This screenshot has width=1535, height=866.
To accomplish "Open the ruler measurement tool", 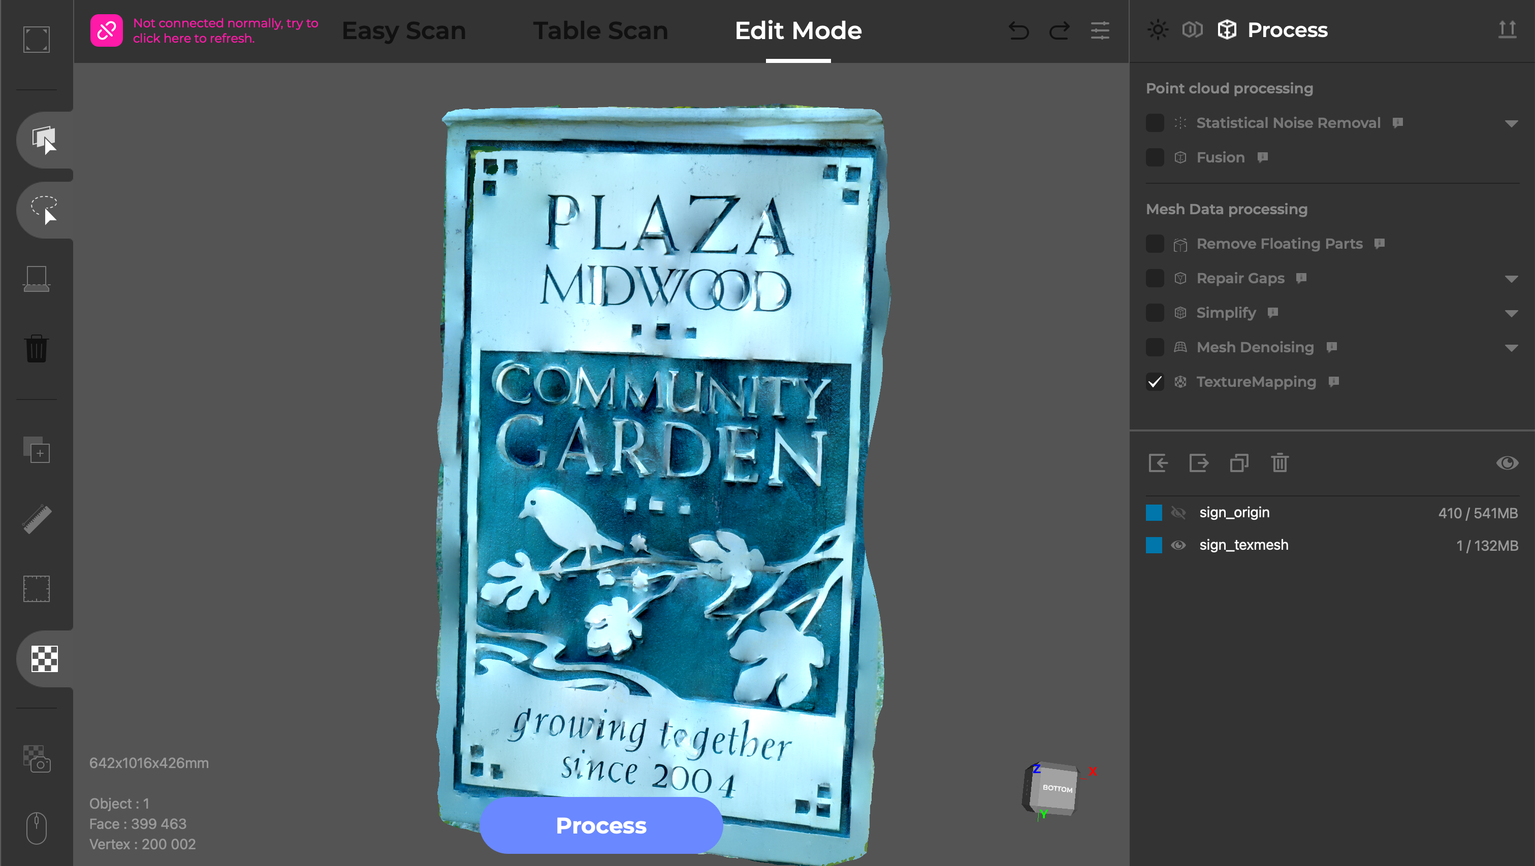I will 37,519.
